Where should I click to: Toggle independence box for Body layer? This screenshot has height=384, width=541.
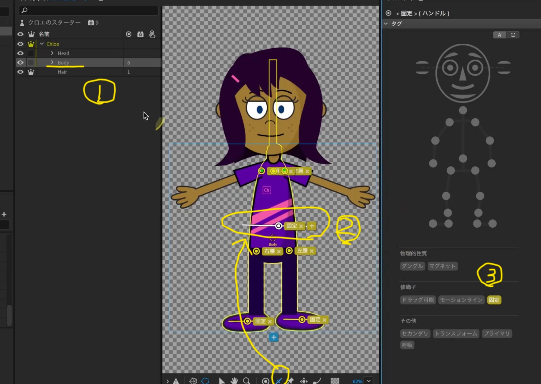(x=31, y=63)
